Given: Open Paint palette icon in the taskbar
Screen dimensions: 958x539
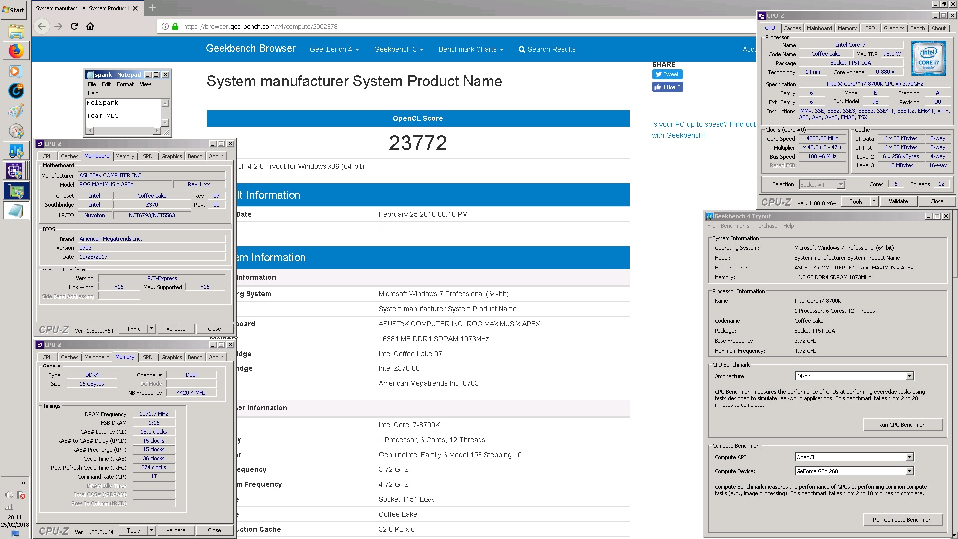Looking at the screenshot, I should (16, 111).
